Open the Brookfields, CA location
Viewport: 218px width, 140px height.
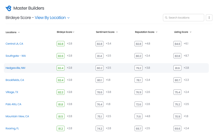click(15, 80)
